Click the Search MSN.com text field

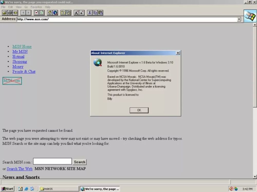click(x=52, y=161)
